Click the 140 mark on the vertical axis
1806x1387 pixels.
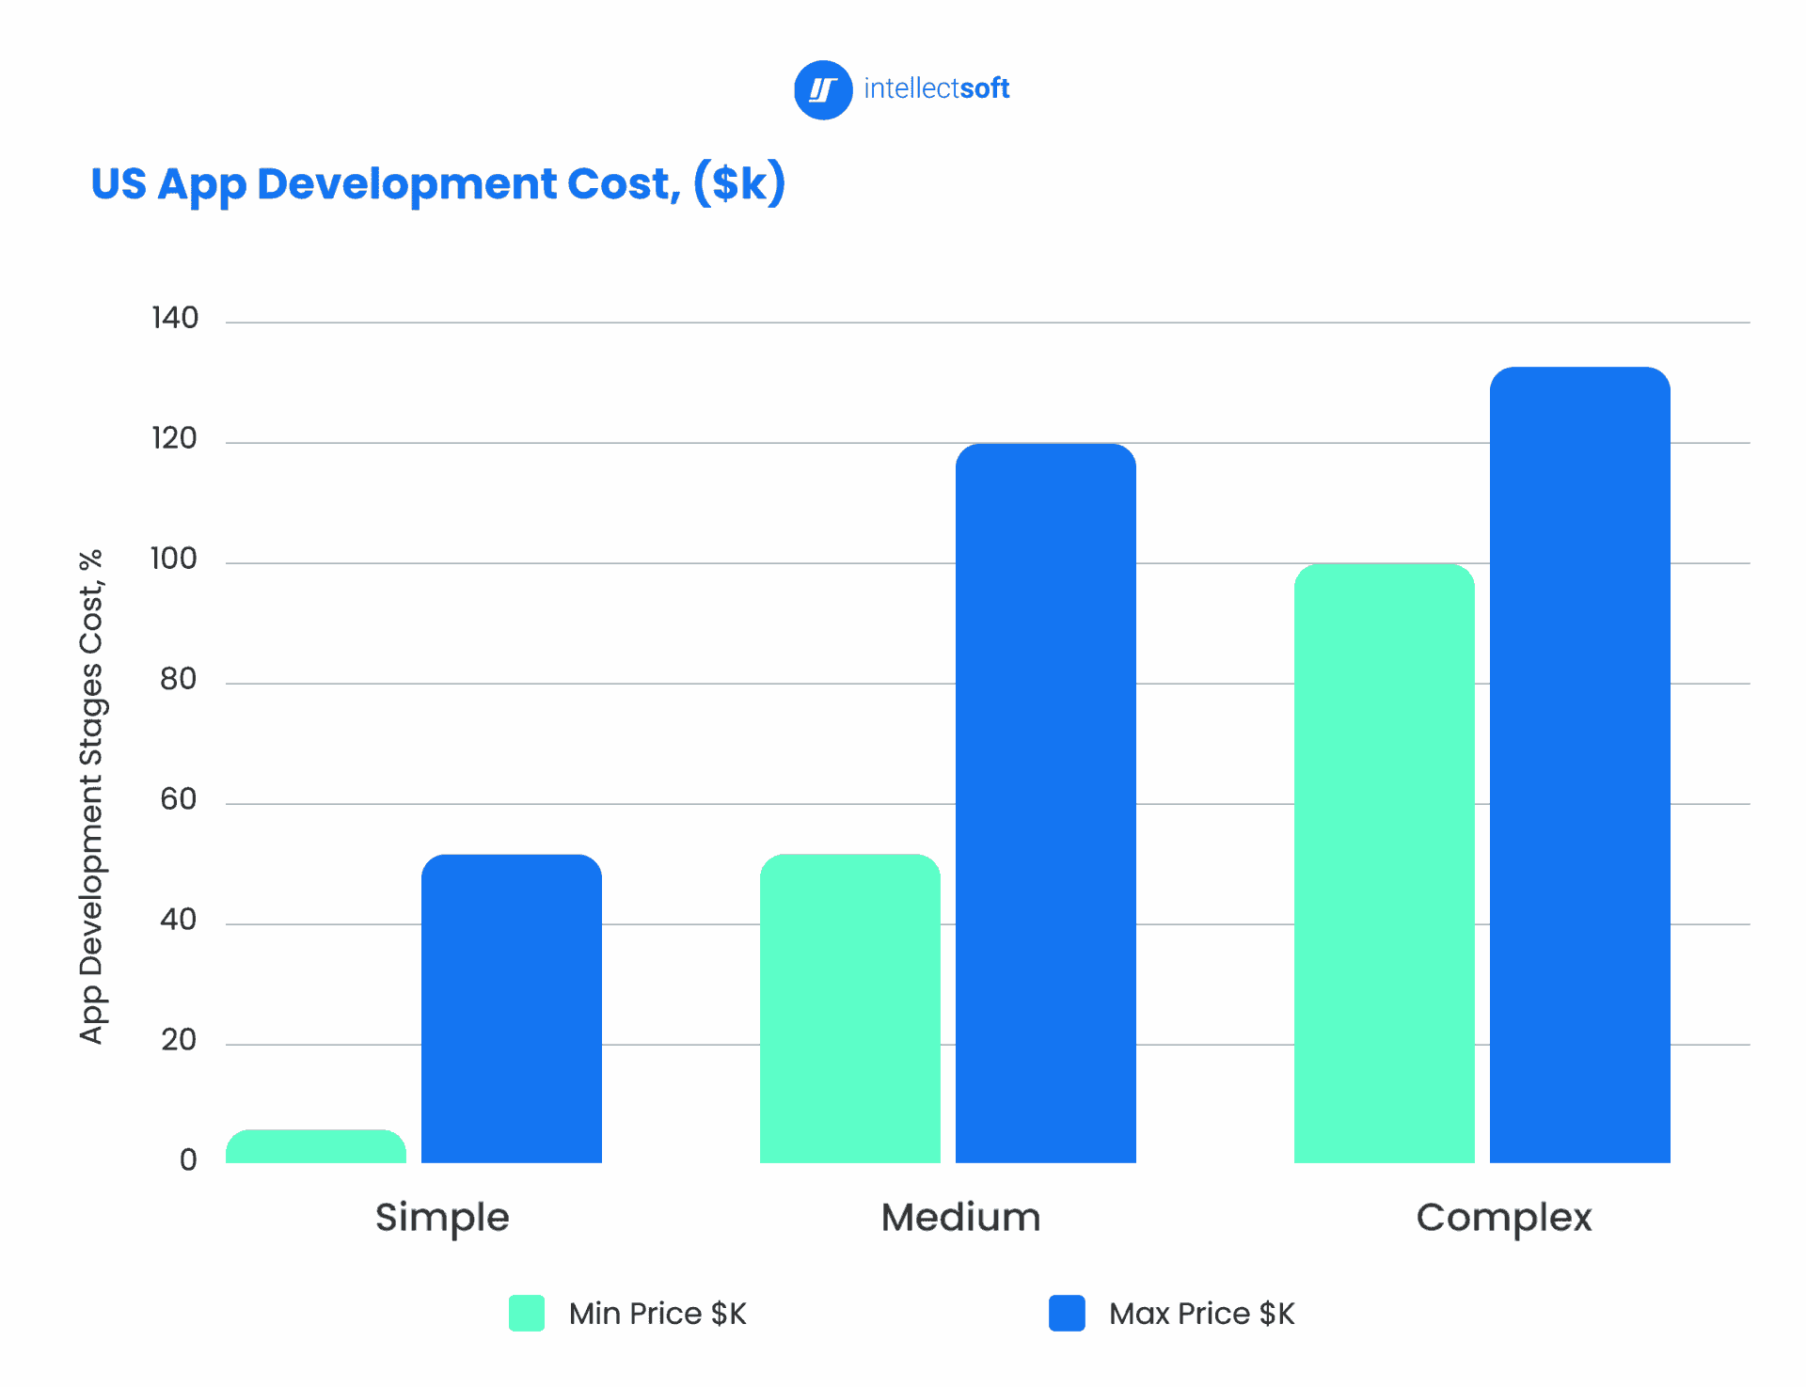click(x=176, y=319)
